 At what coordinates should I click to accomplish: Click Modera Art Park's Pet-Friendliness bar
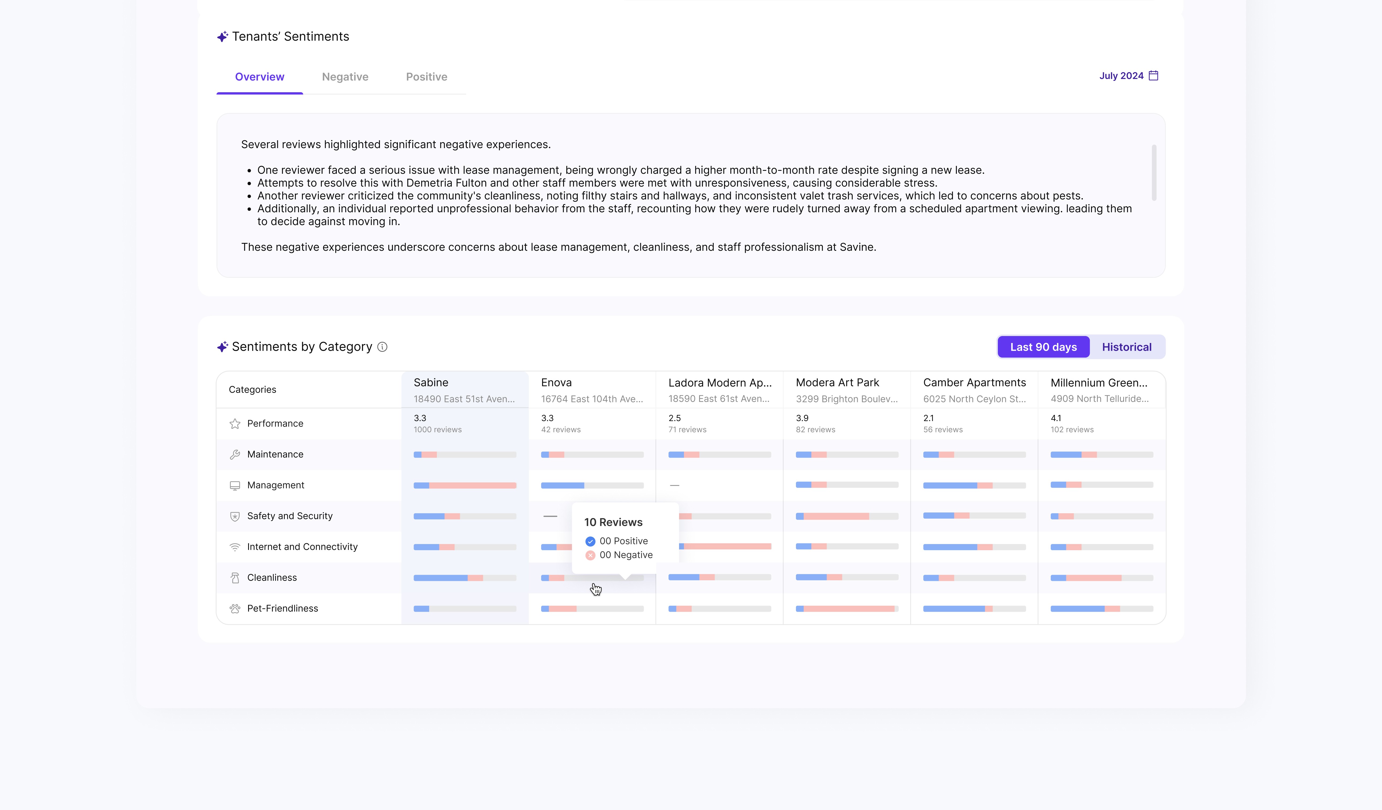847,609
